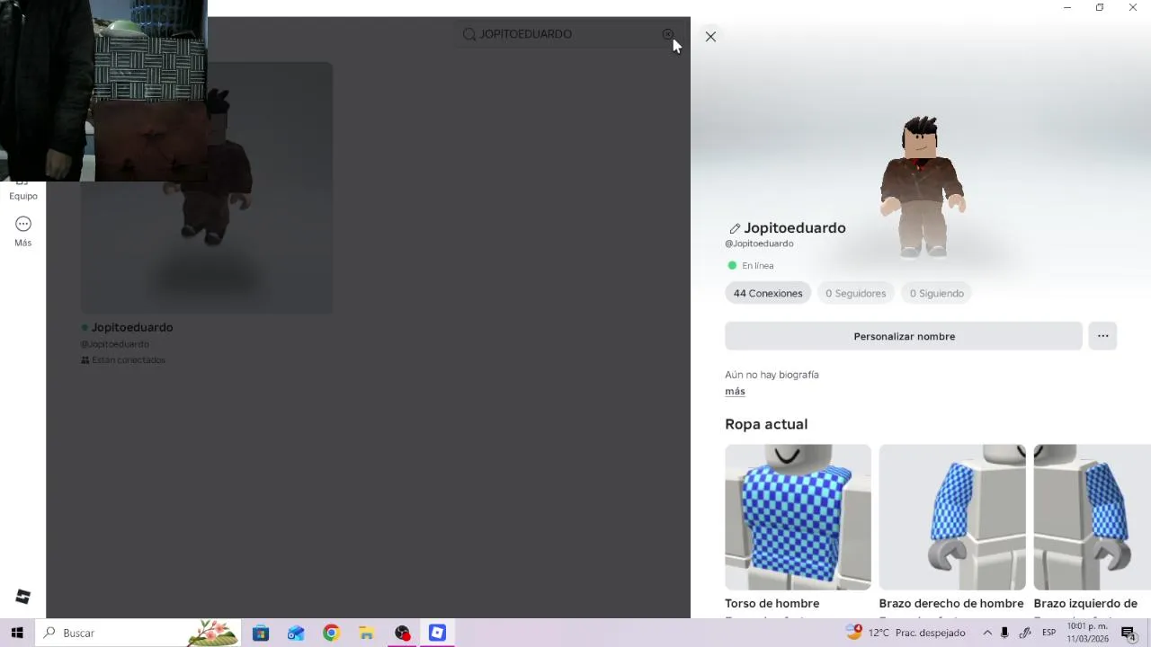1151x647 pixels.
Task: Open the recording app taskbar icon
Action: coord(402,633)
